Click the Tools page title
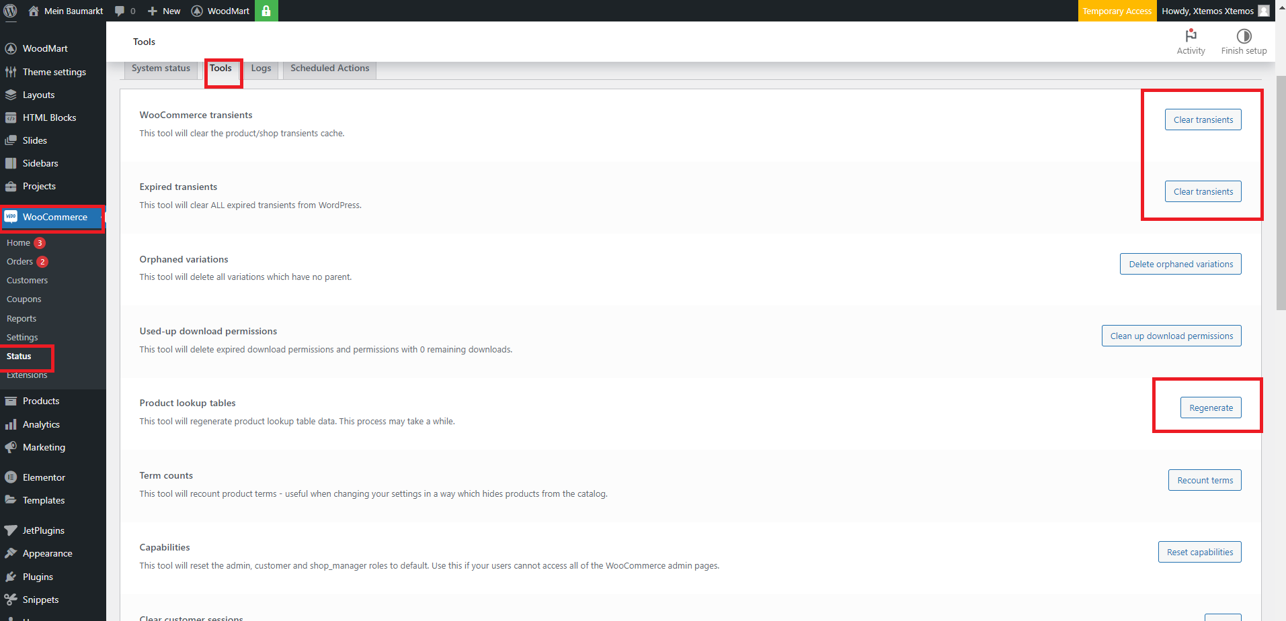This screenshot has height=621, width=1286. (144, 42)
